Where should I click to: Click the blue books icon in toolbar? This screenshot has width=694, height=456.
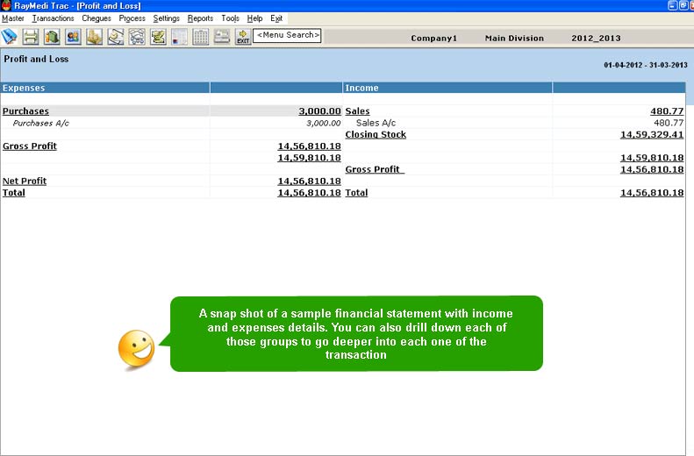10,37
